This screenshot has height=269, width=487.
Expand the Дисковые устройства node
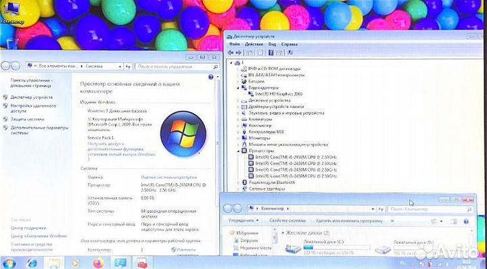[x=238, y=101]
